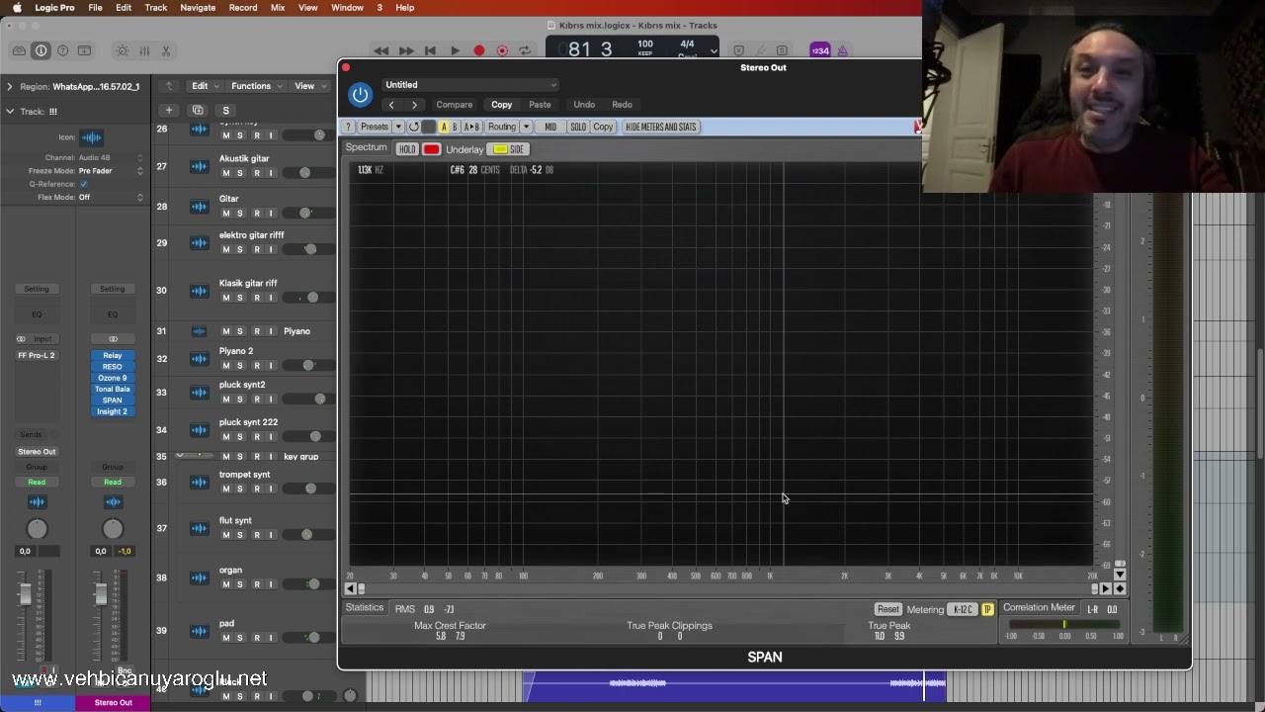Toggle TP true peak button
This screenshot has width=1265, height=712.
986,609
